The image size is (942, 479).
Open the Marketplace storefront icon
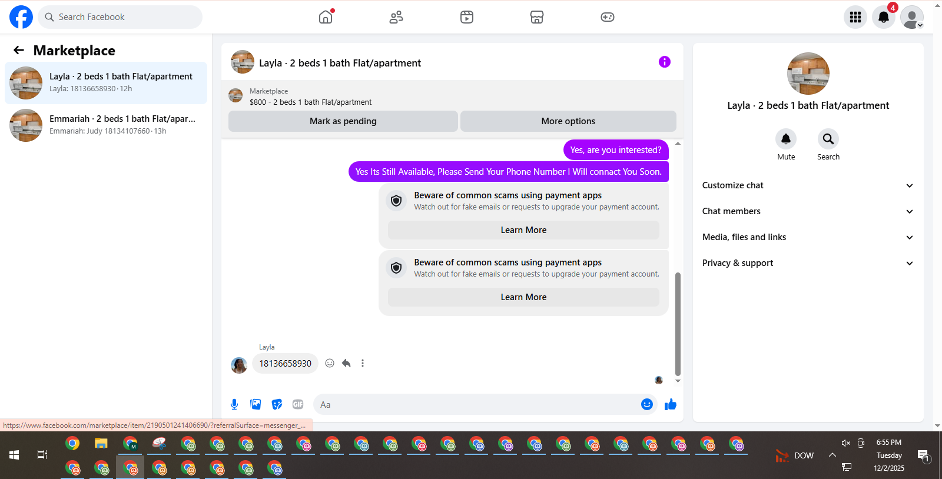pyautogui.click(x=537, y=17)
